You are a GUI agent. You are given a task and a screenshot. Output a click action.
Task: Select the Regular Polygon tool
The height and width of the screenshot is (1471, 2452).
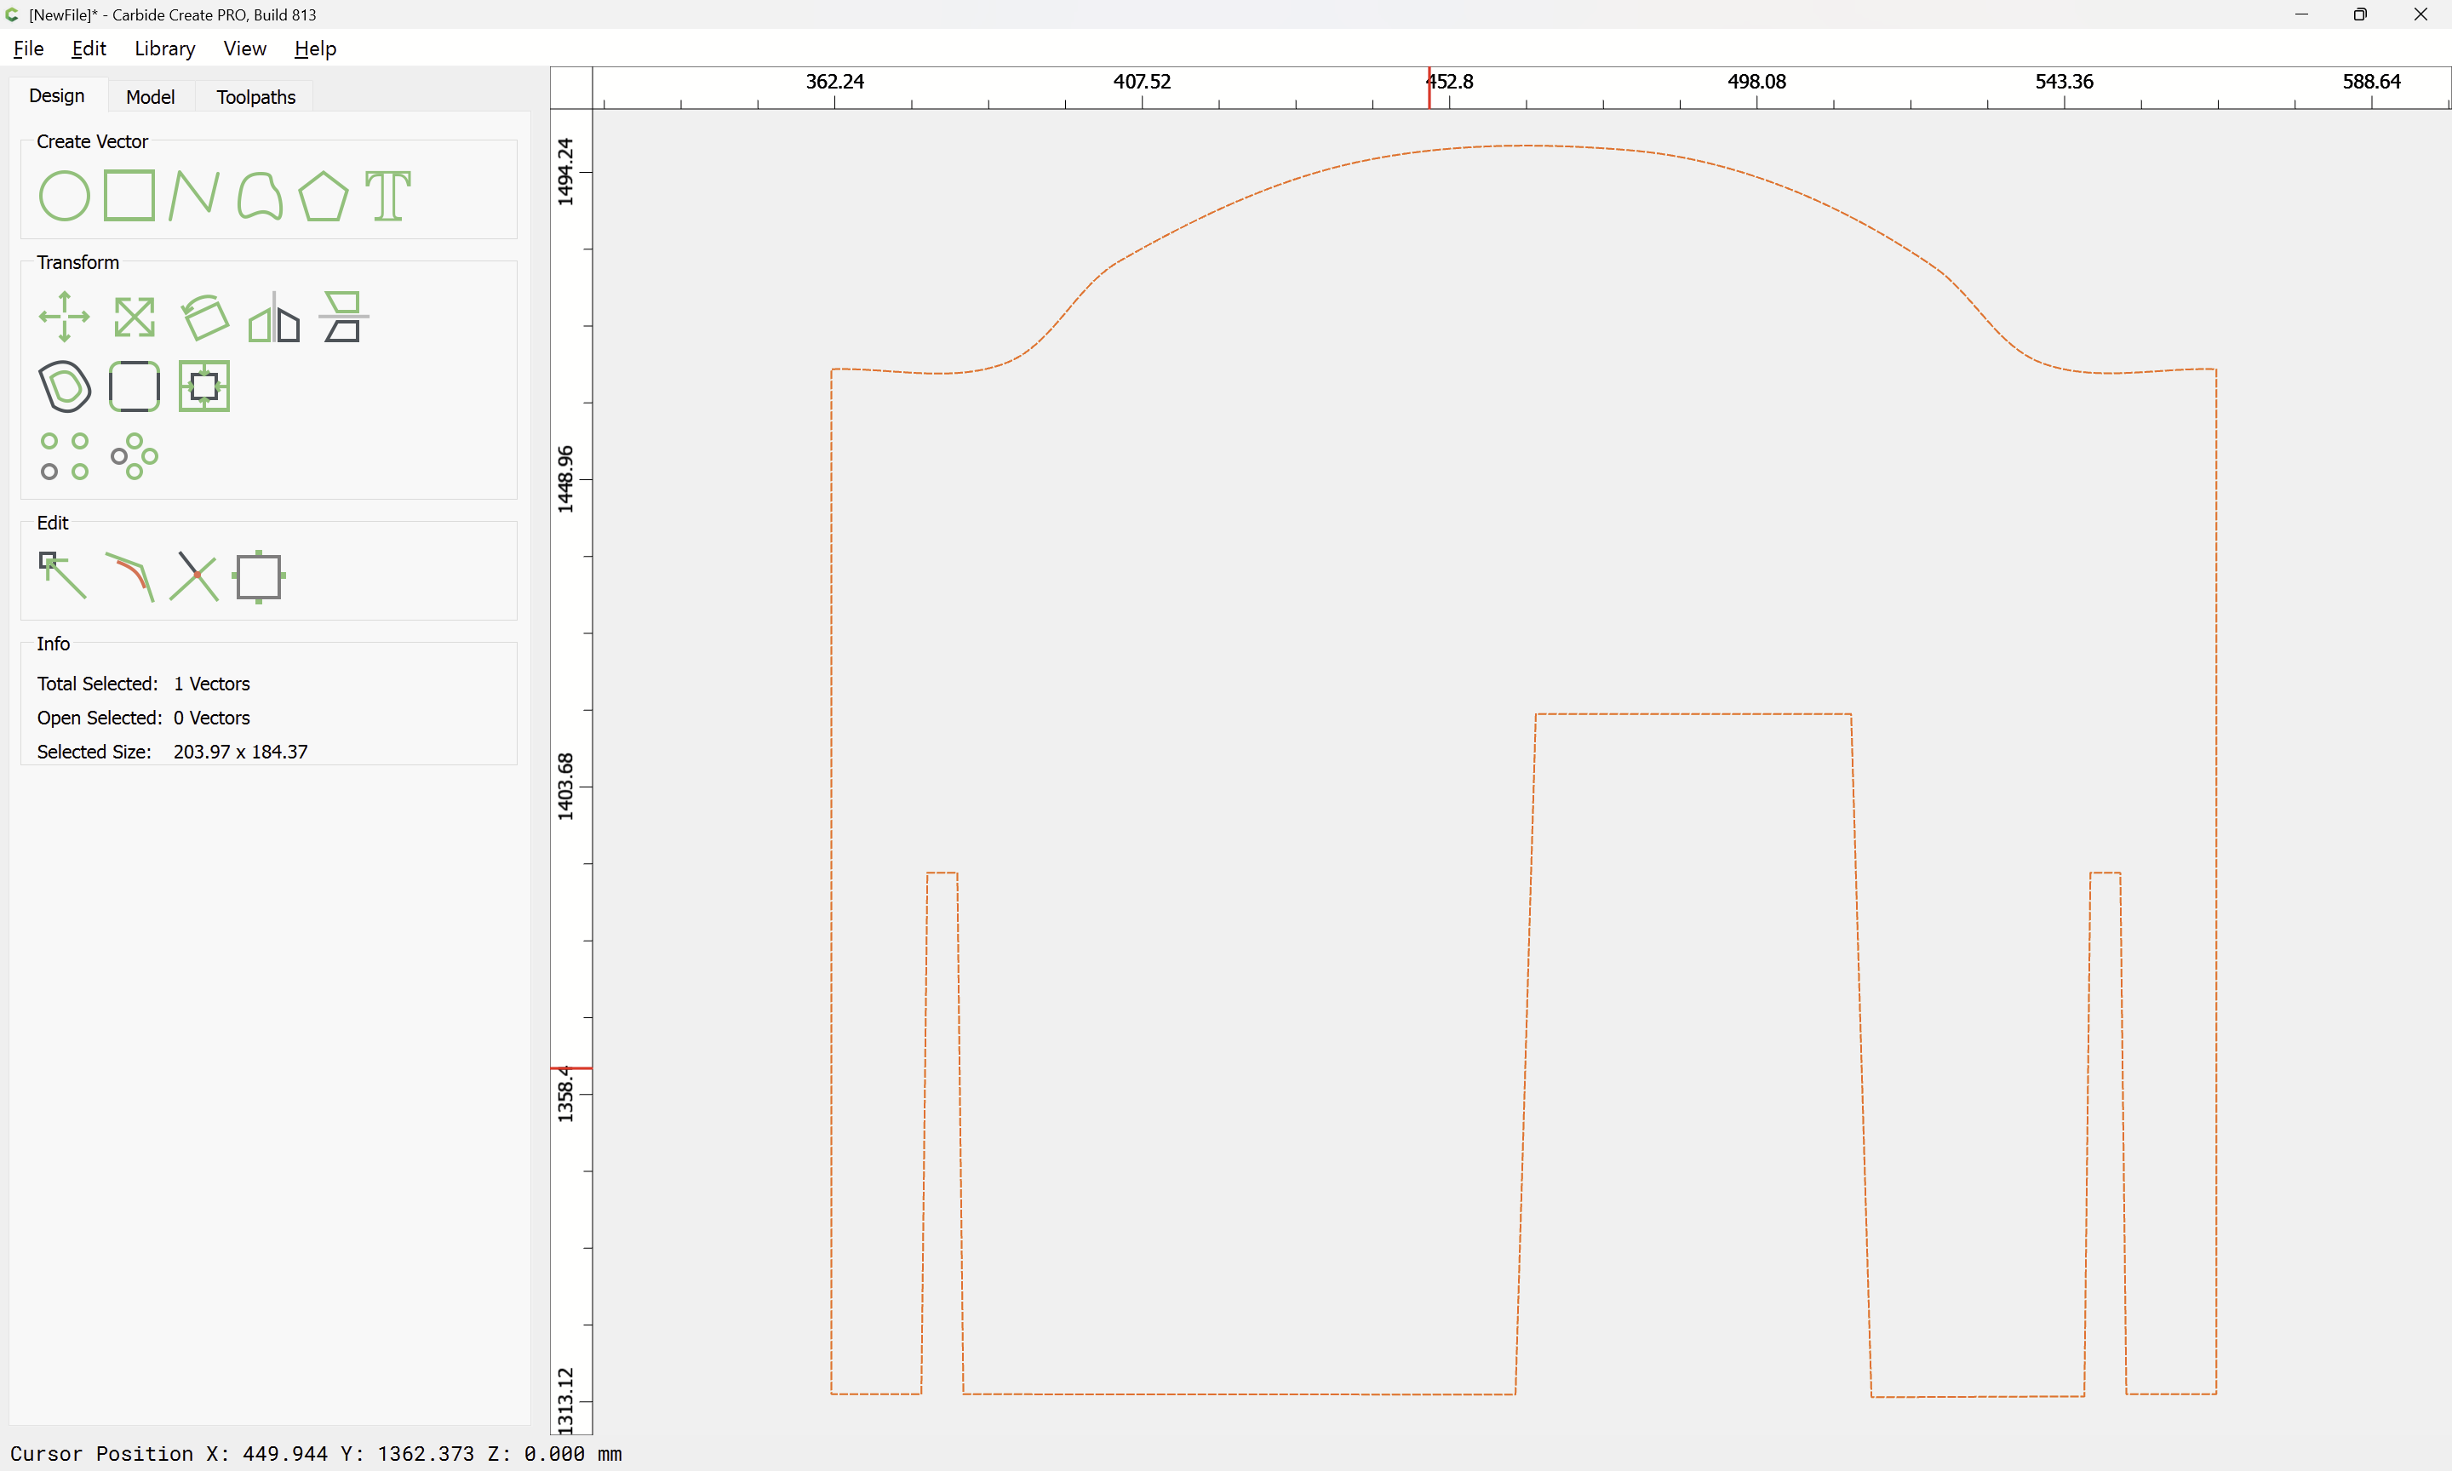coord(323,195)
